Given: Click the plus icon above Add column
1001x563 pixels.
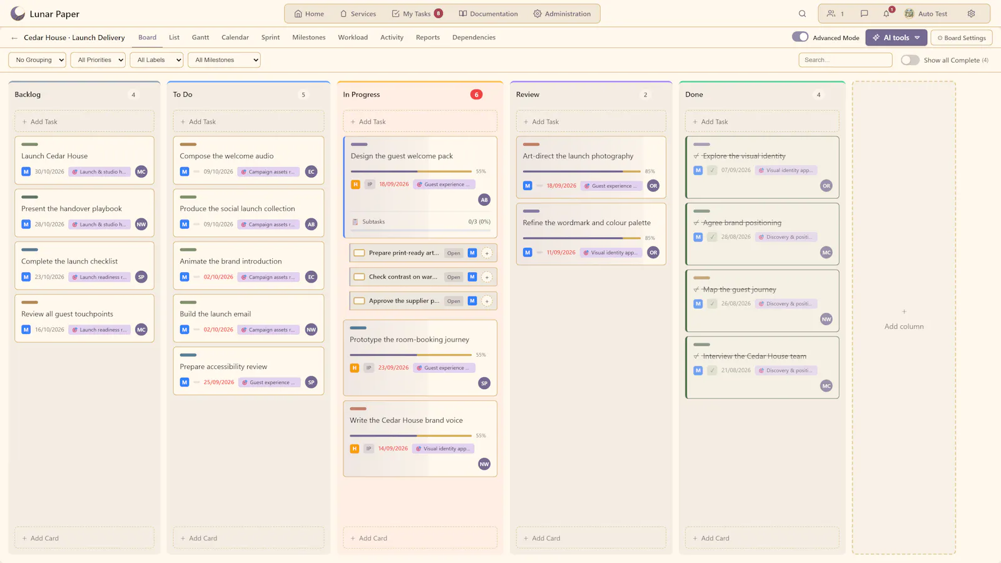Looking at the screenshot, I should 904,312.
